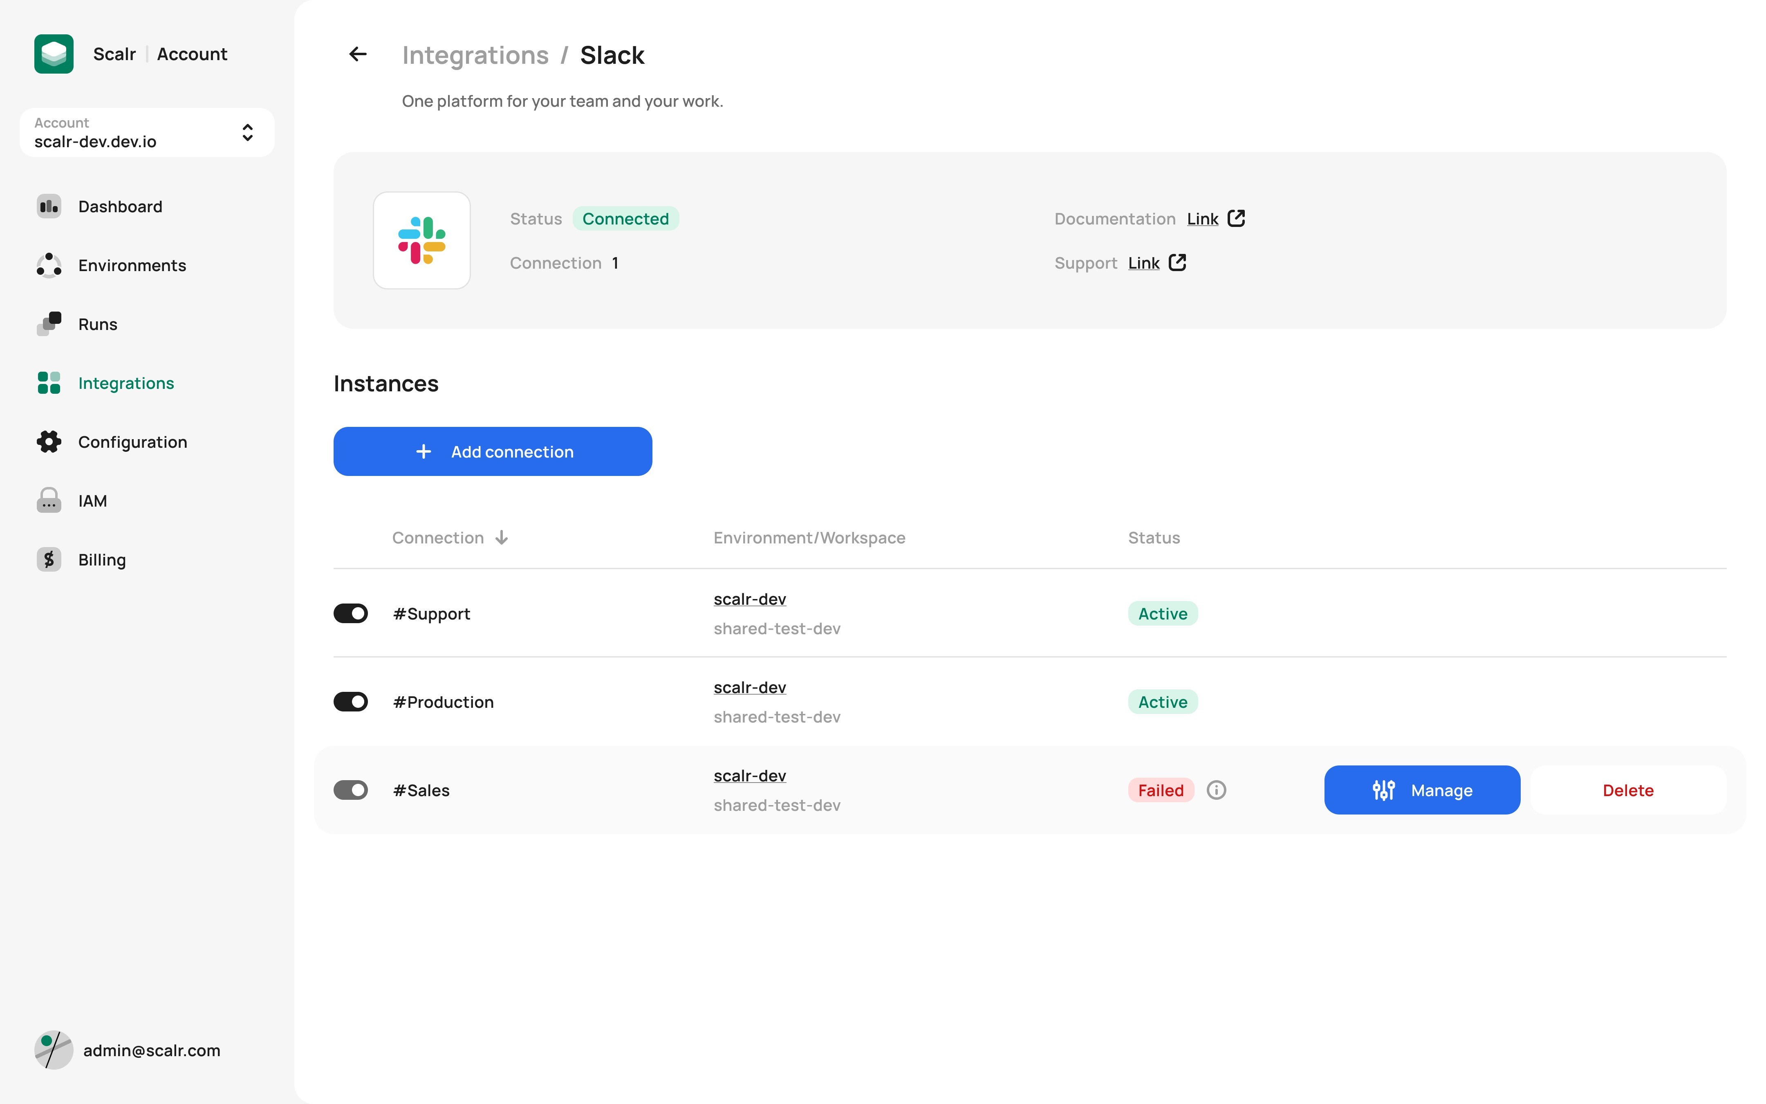Click the admin user avatar
Screen dimensions: 1766x1104
[54, 1050]
